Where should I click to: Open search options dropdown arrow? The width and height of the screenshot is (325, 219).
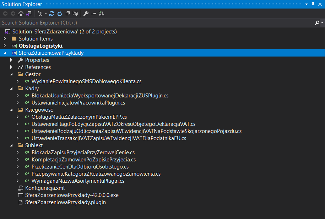point(322,23)
